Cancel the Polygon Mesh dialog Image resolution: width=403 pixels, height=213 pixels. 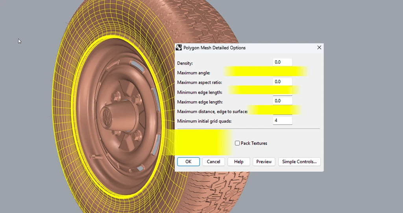213,162
